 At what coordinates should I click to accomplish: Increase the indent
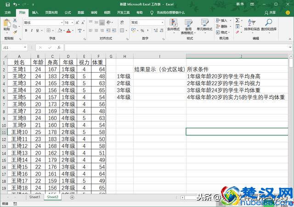(114, 30)
